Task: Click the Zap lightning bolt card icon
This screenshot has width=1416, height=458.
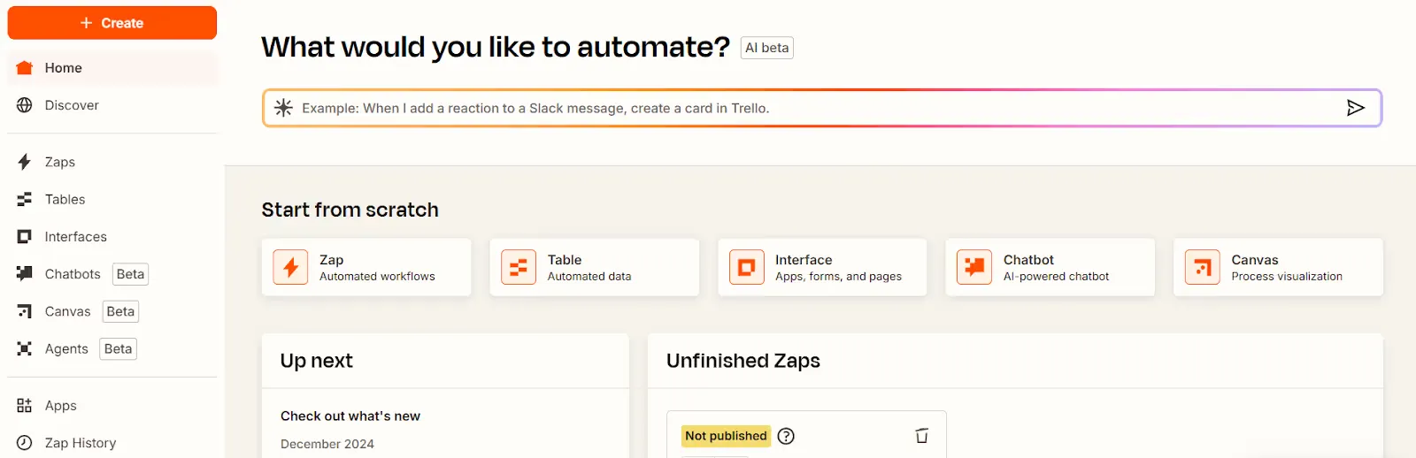Action: pyautogui.click(x=290, y=267)
